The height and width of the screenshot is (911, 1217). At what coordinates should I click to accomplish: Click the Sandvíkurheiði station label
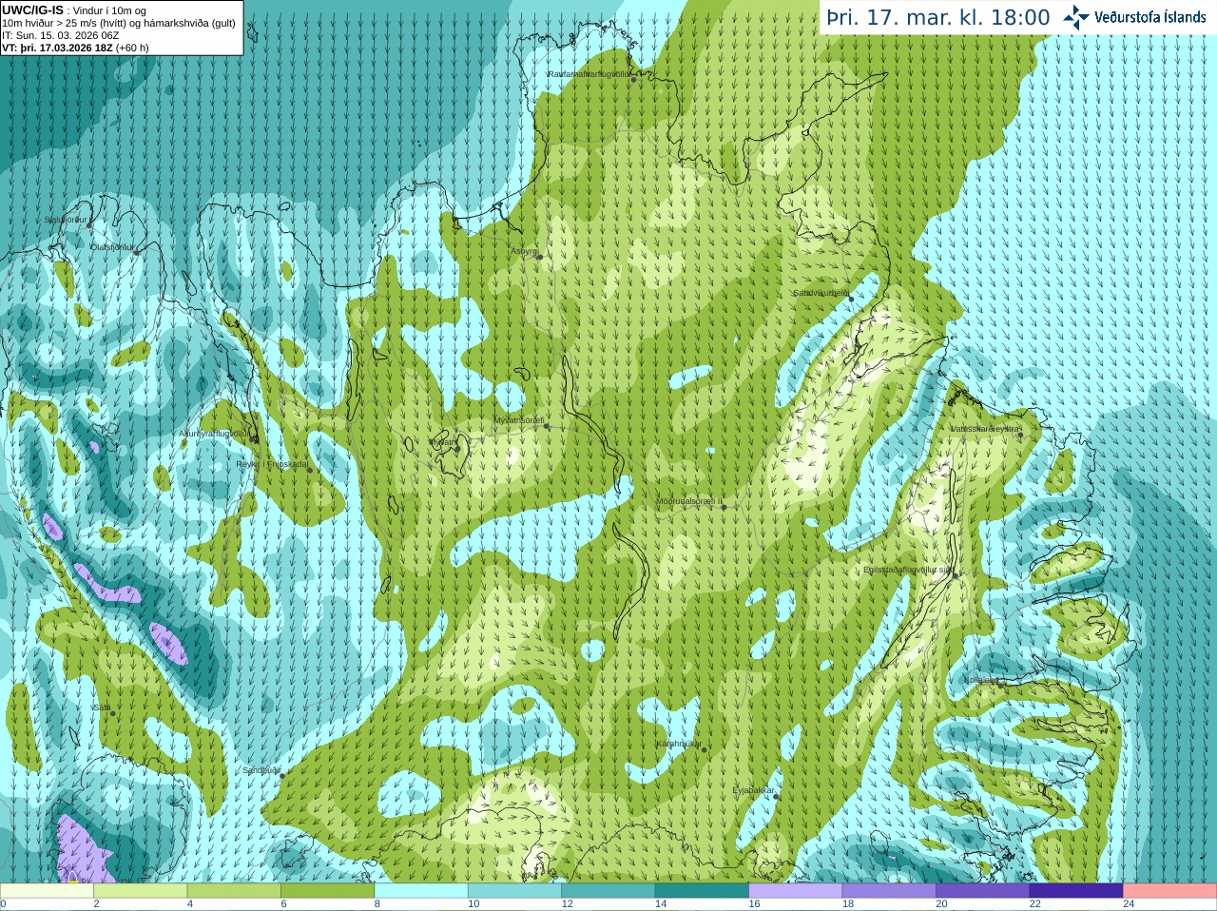(821, 293)
